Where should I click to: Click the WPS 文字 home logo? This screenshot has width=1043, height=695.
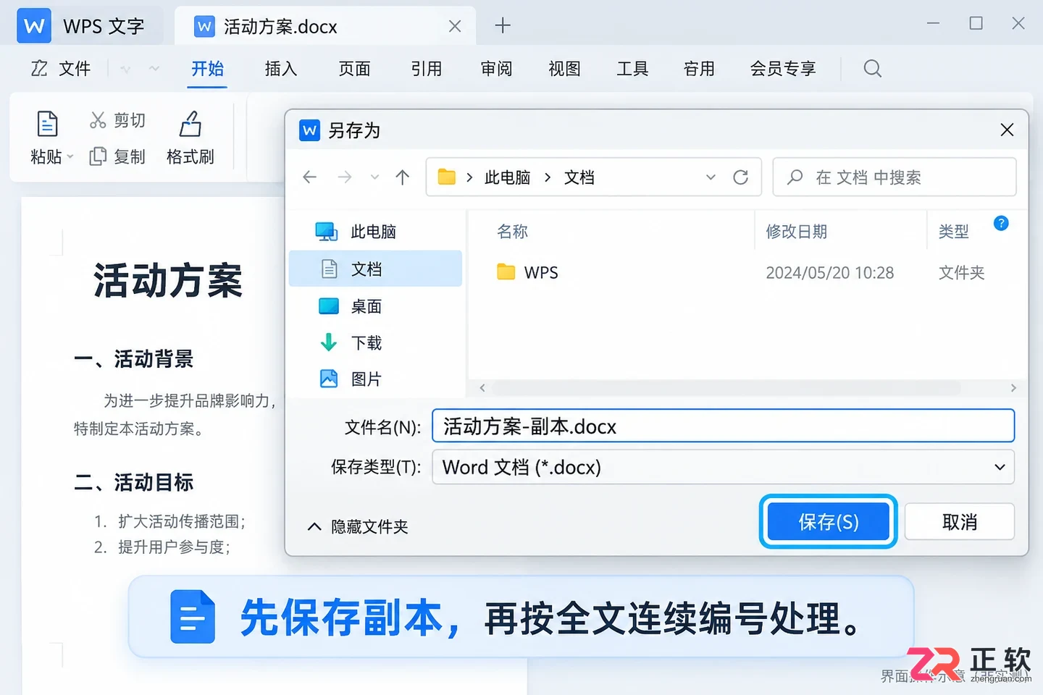coord(33,26)
